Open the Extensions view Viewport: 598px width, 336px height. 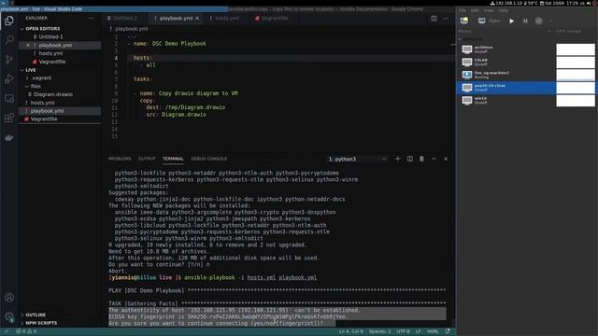pyautogui.click(x=9, y=119)
